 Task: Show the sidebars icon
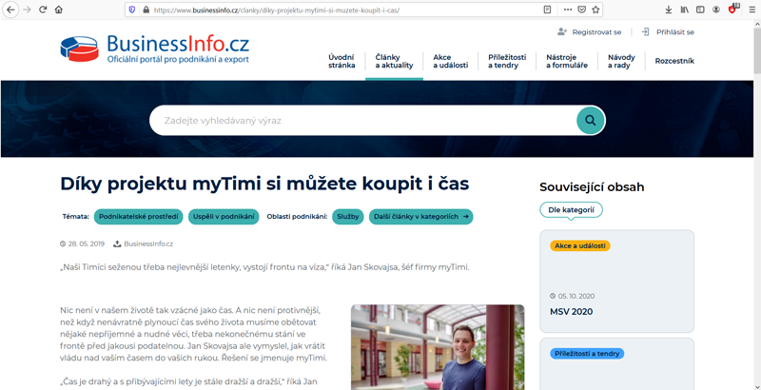coord(700,10)
